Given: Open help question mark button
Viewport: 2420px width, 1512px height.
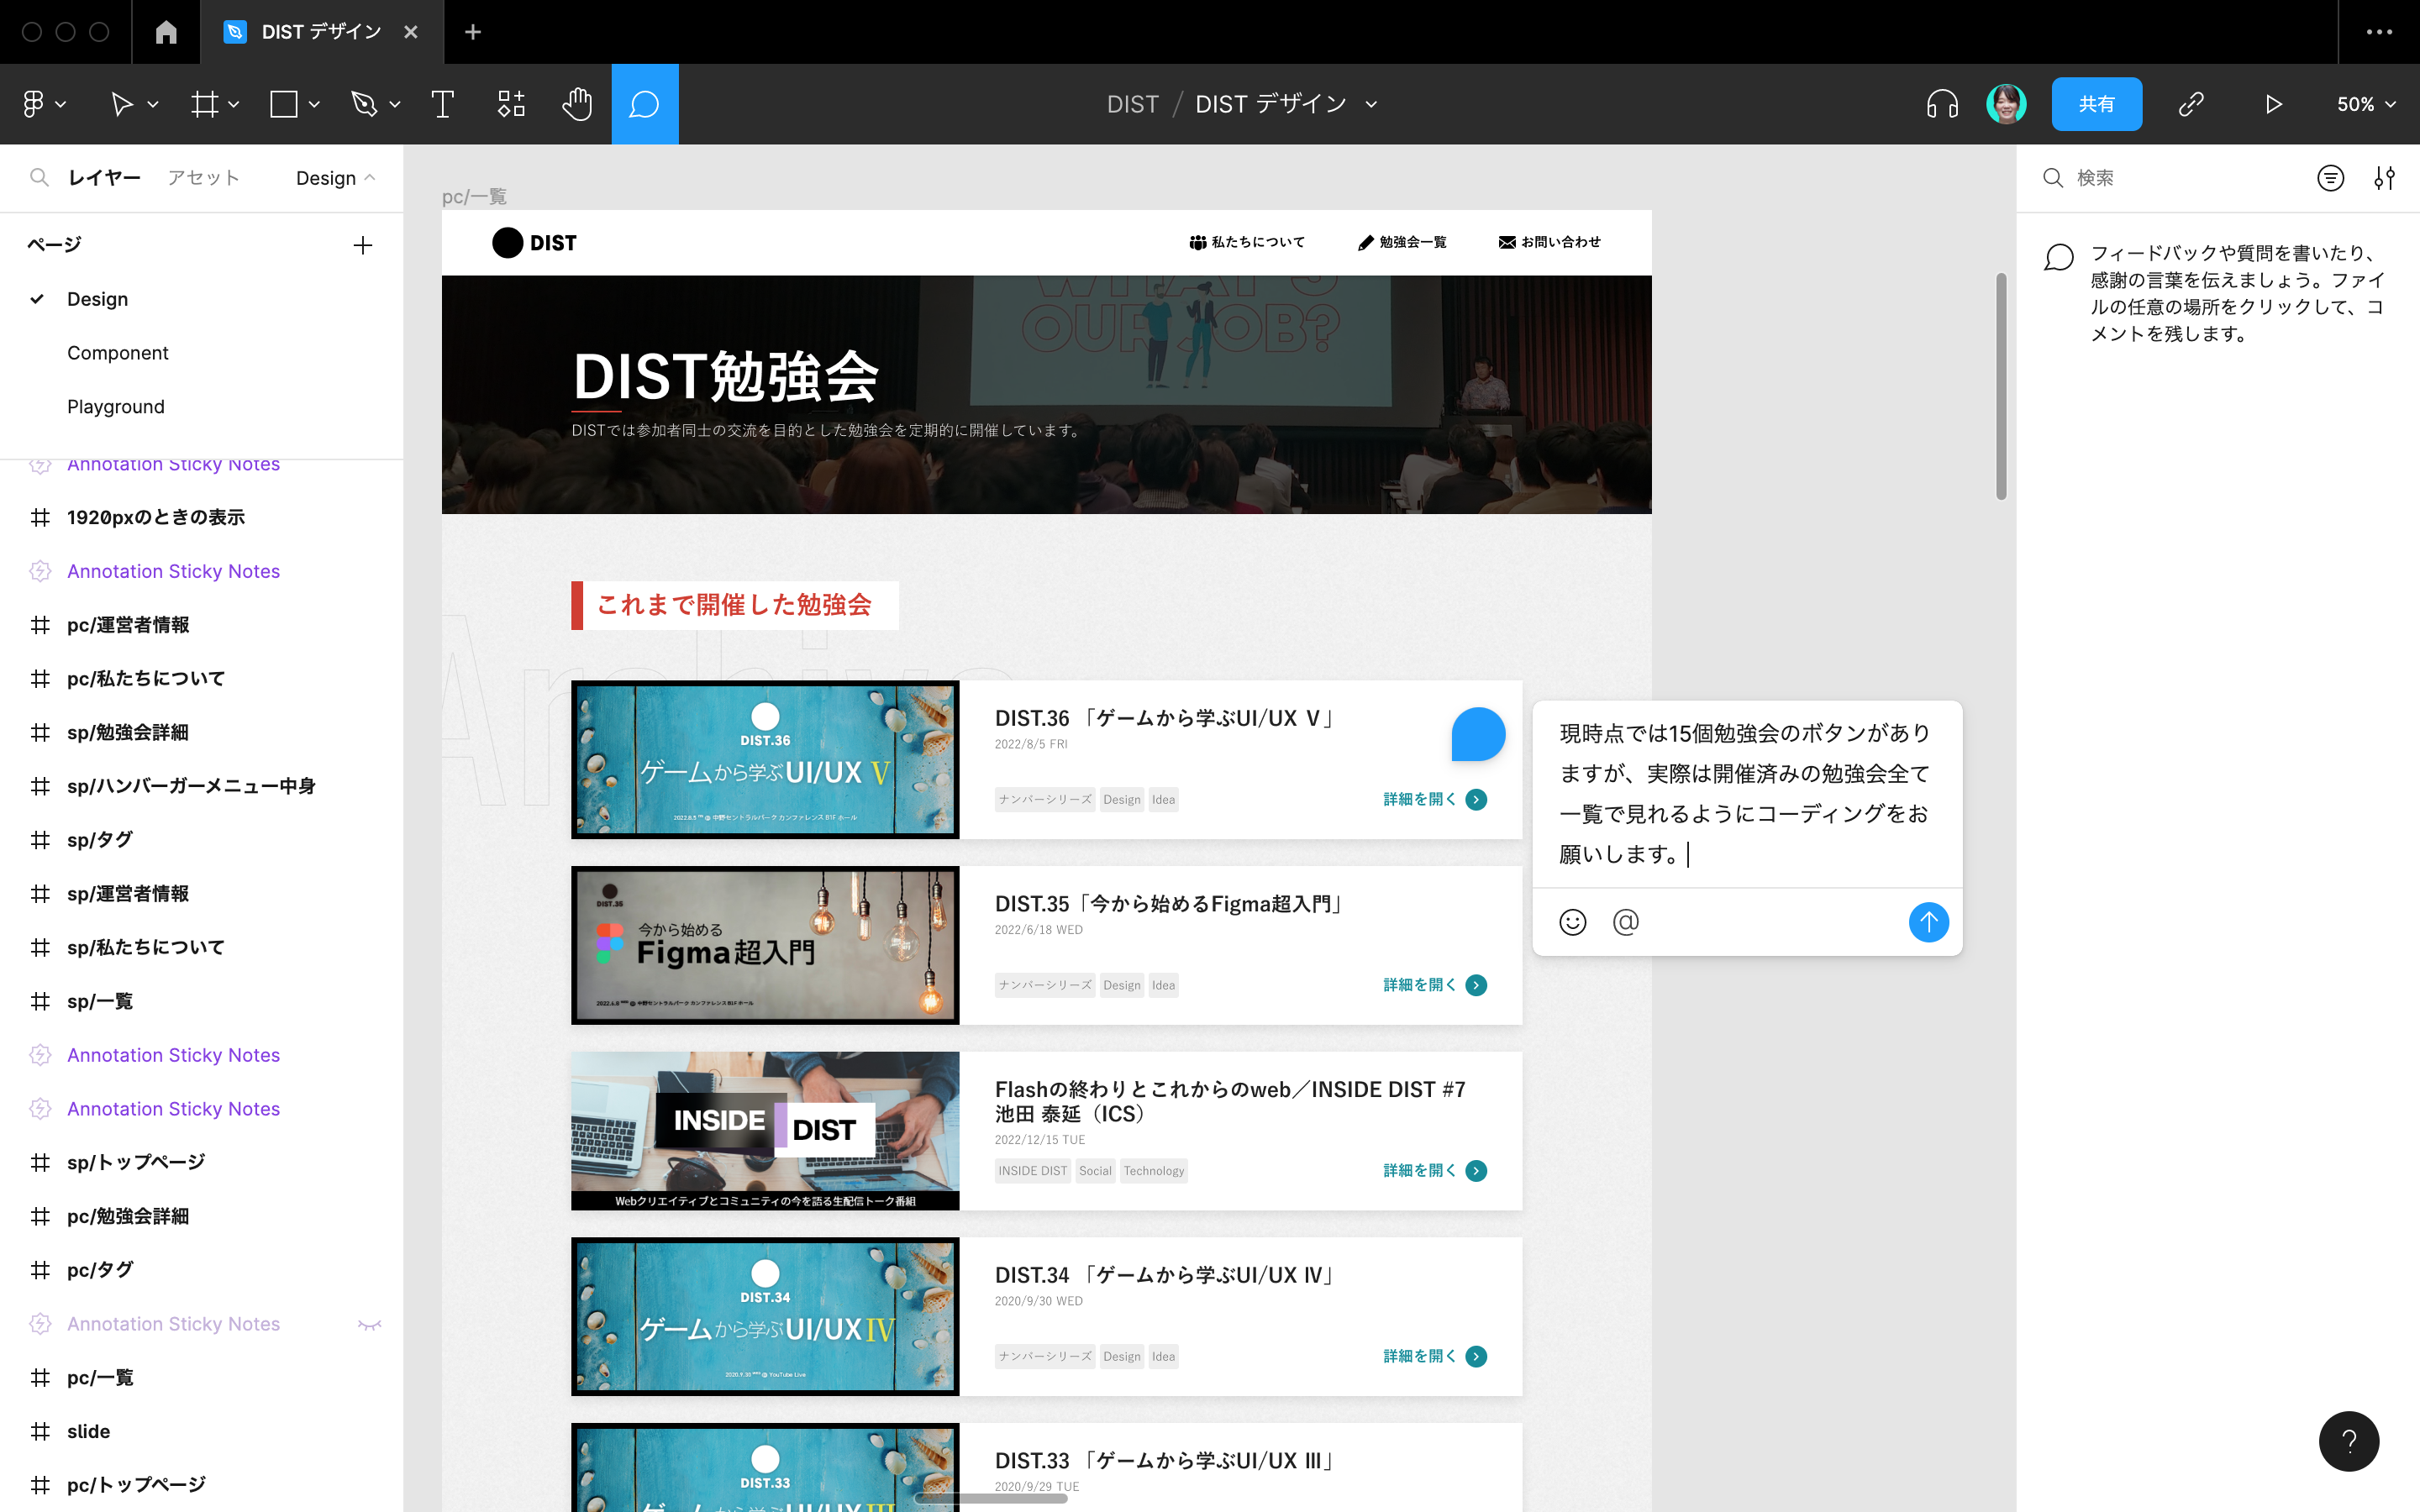Looking at the screenshot, I should coord(2349,1441).
